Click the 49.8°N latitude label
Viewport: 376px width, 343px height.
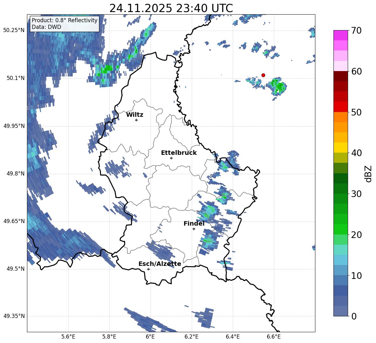click(x=16, y=174)
